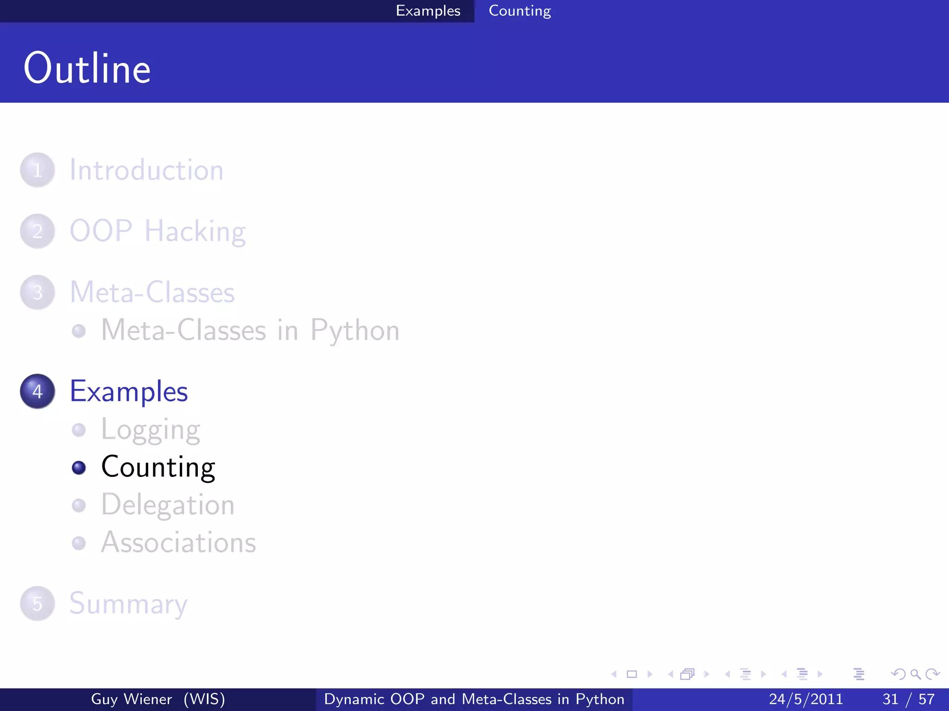
Task: Click the subsection navigation lines icon
Action: (746, 674)
